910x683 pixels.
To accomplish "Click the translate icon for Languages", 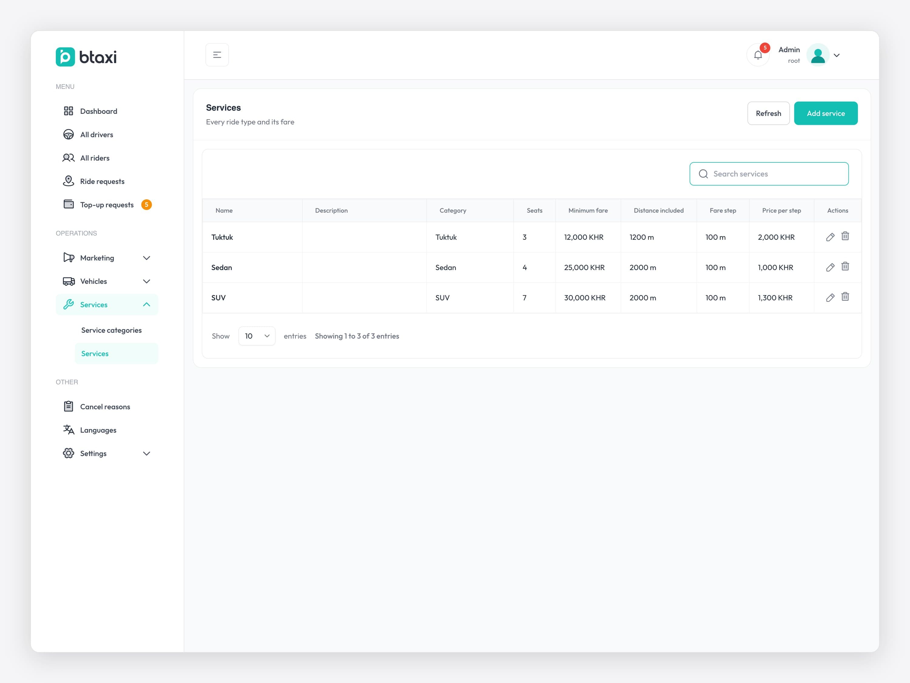I will point(68,430).
